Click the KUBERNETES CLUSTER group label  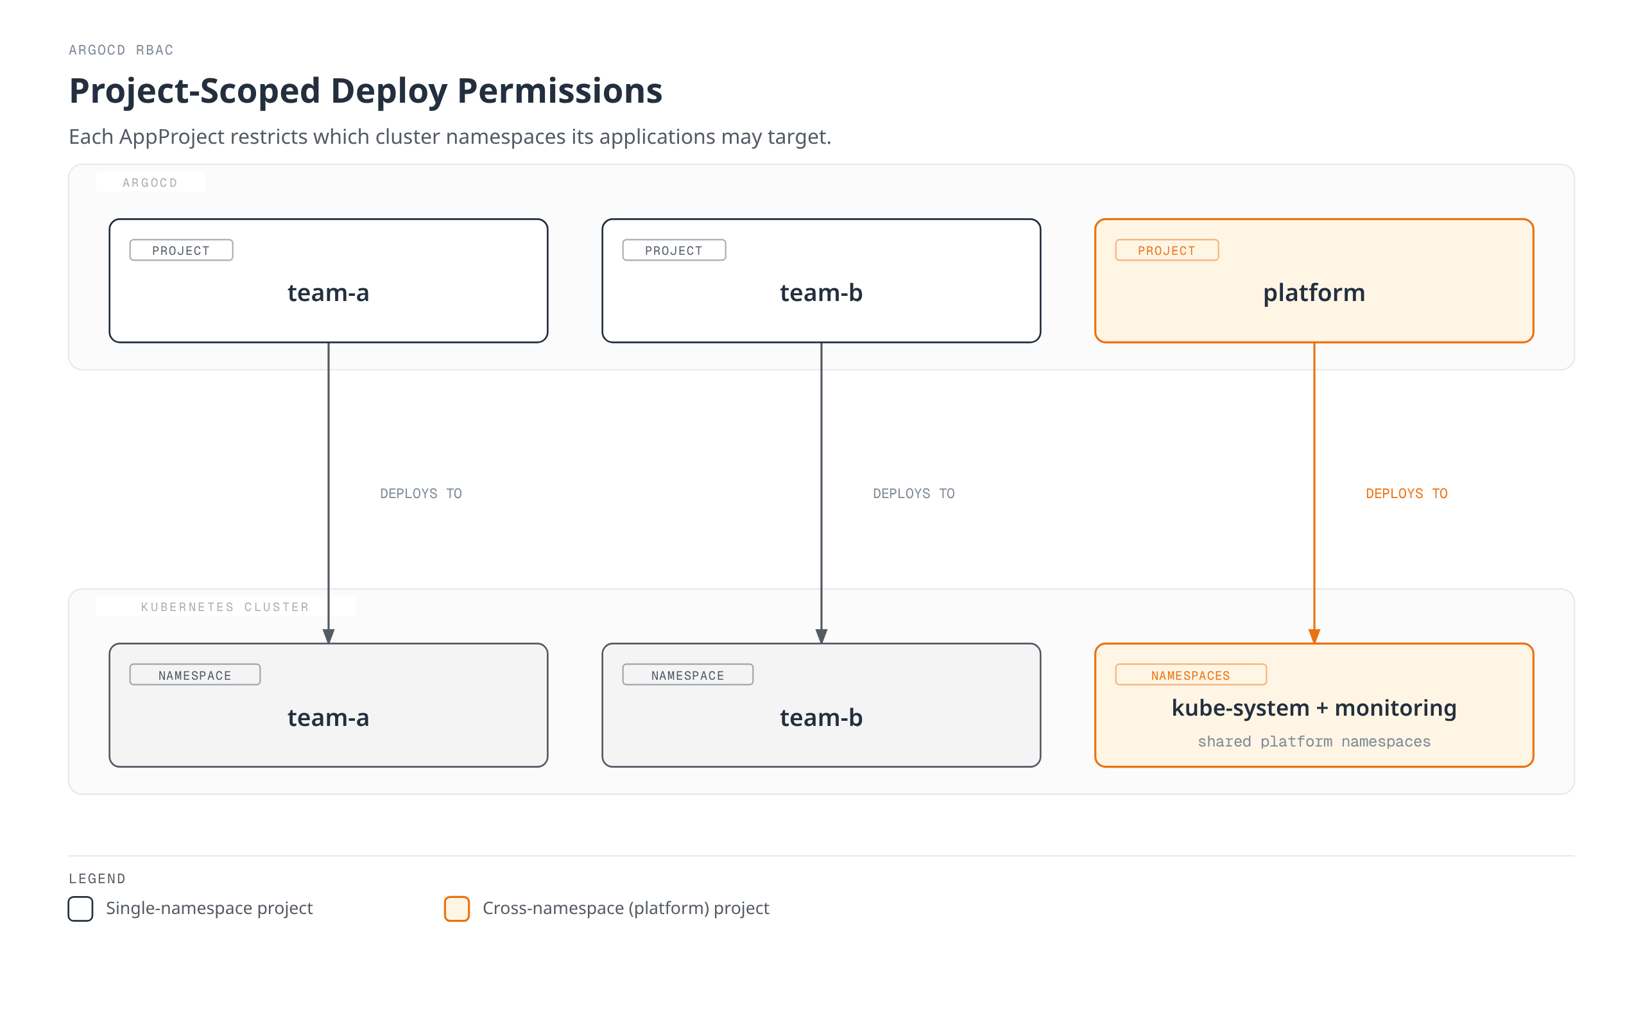click(225, 607)
